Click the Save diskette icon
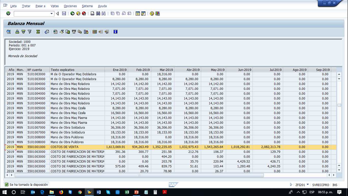 (x=64, y=14)
